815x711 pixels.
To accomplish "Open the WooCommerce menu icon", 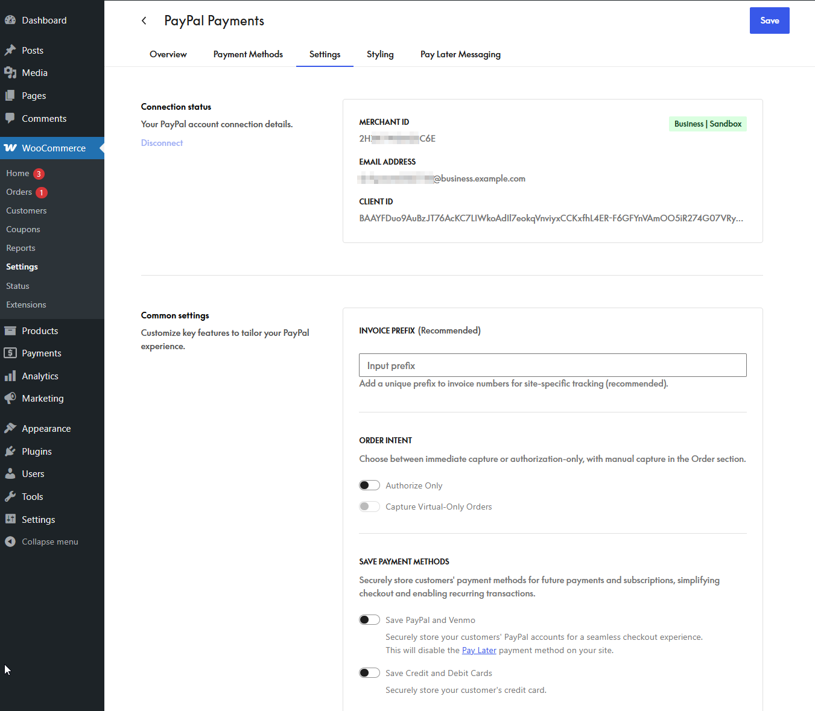I will [x=11, y=148].
